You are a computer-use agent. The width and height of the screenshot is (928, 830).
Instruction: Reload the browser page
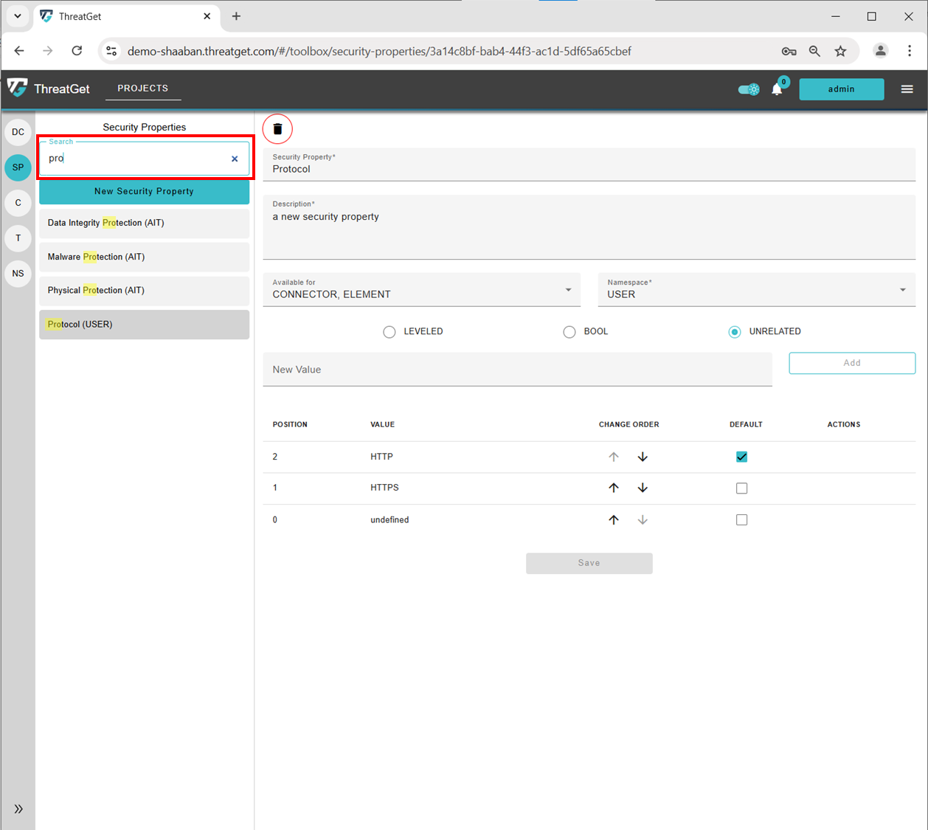[77, 51]
